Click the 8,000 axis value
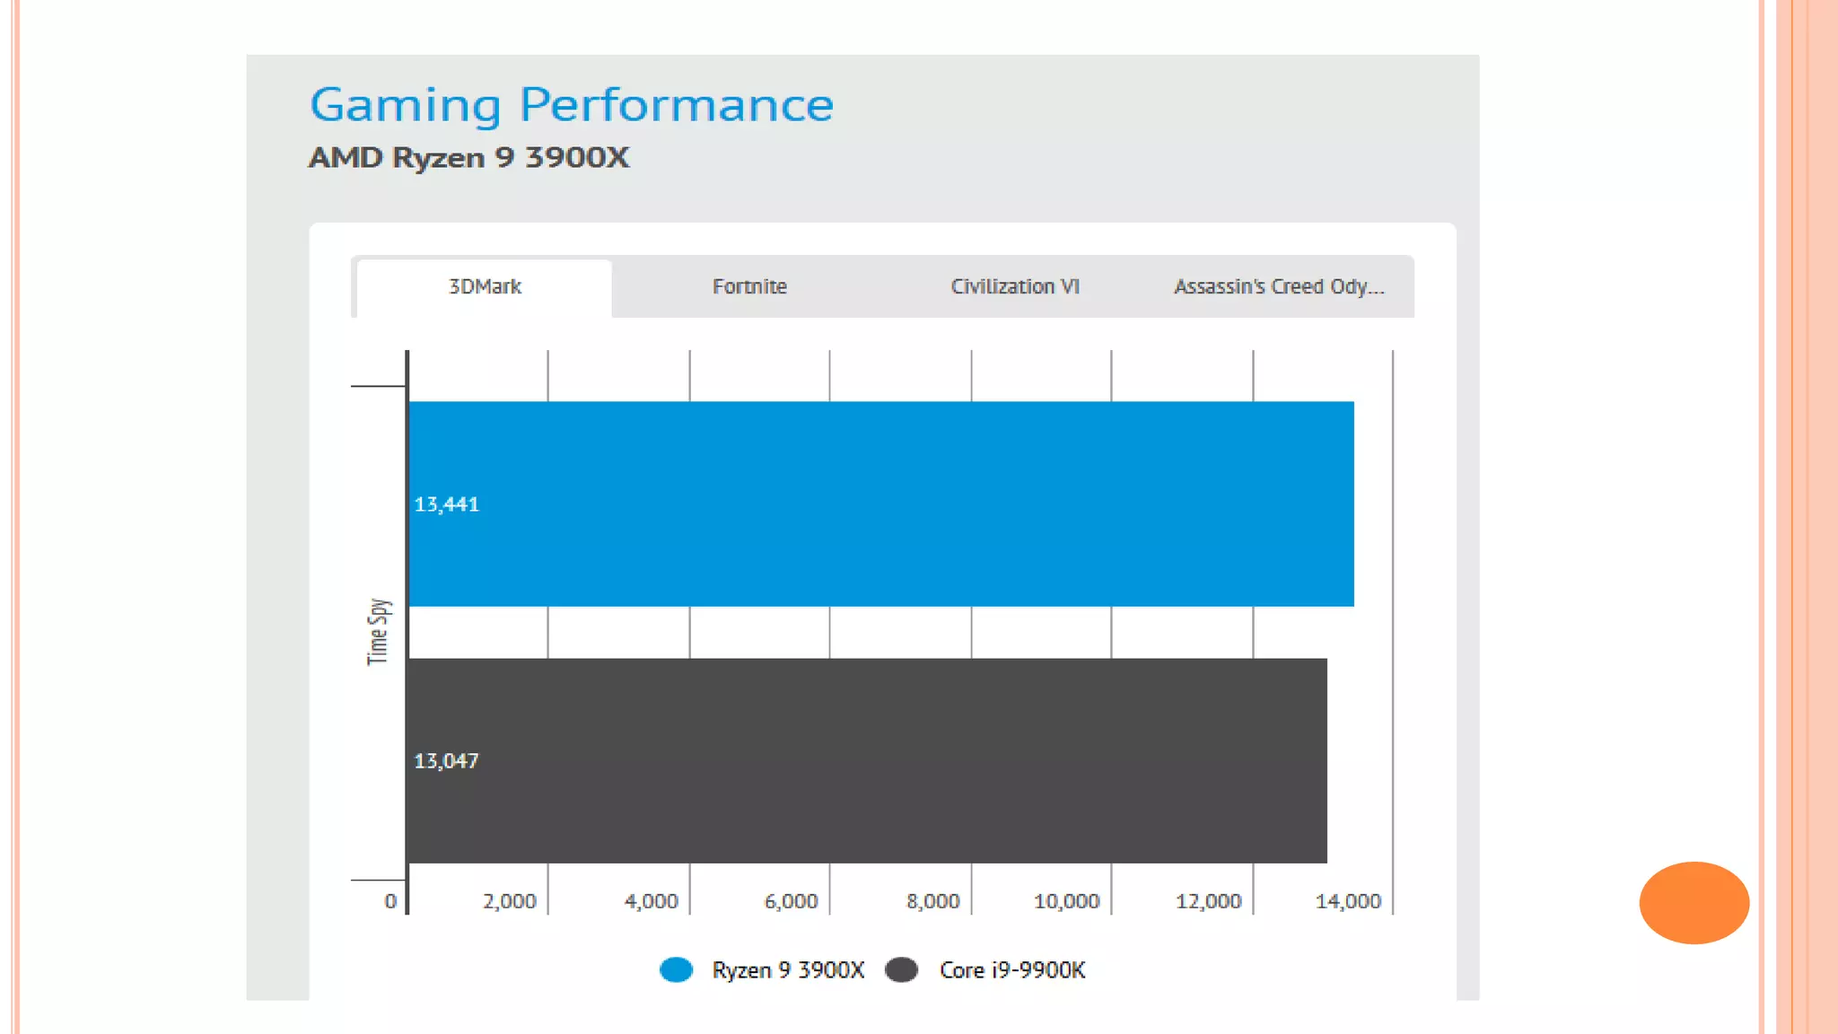This screenshot has width=1838, height=1034. (x=932, y=901)
